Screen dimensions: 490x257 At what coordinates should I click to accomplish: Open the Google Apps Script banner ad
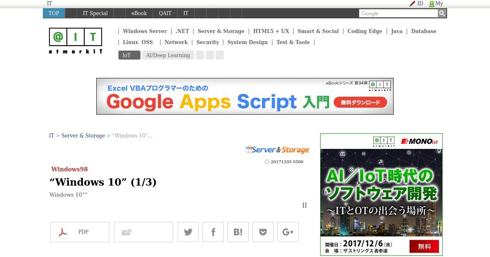(x=245, y=96)
